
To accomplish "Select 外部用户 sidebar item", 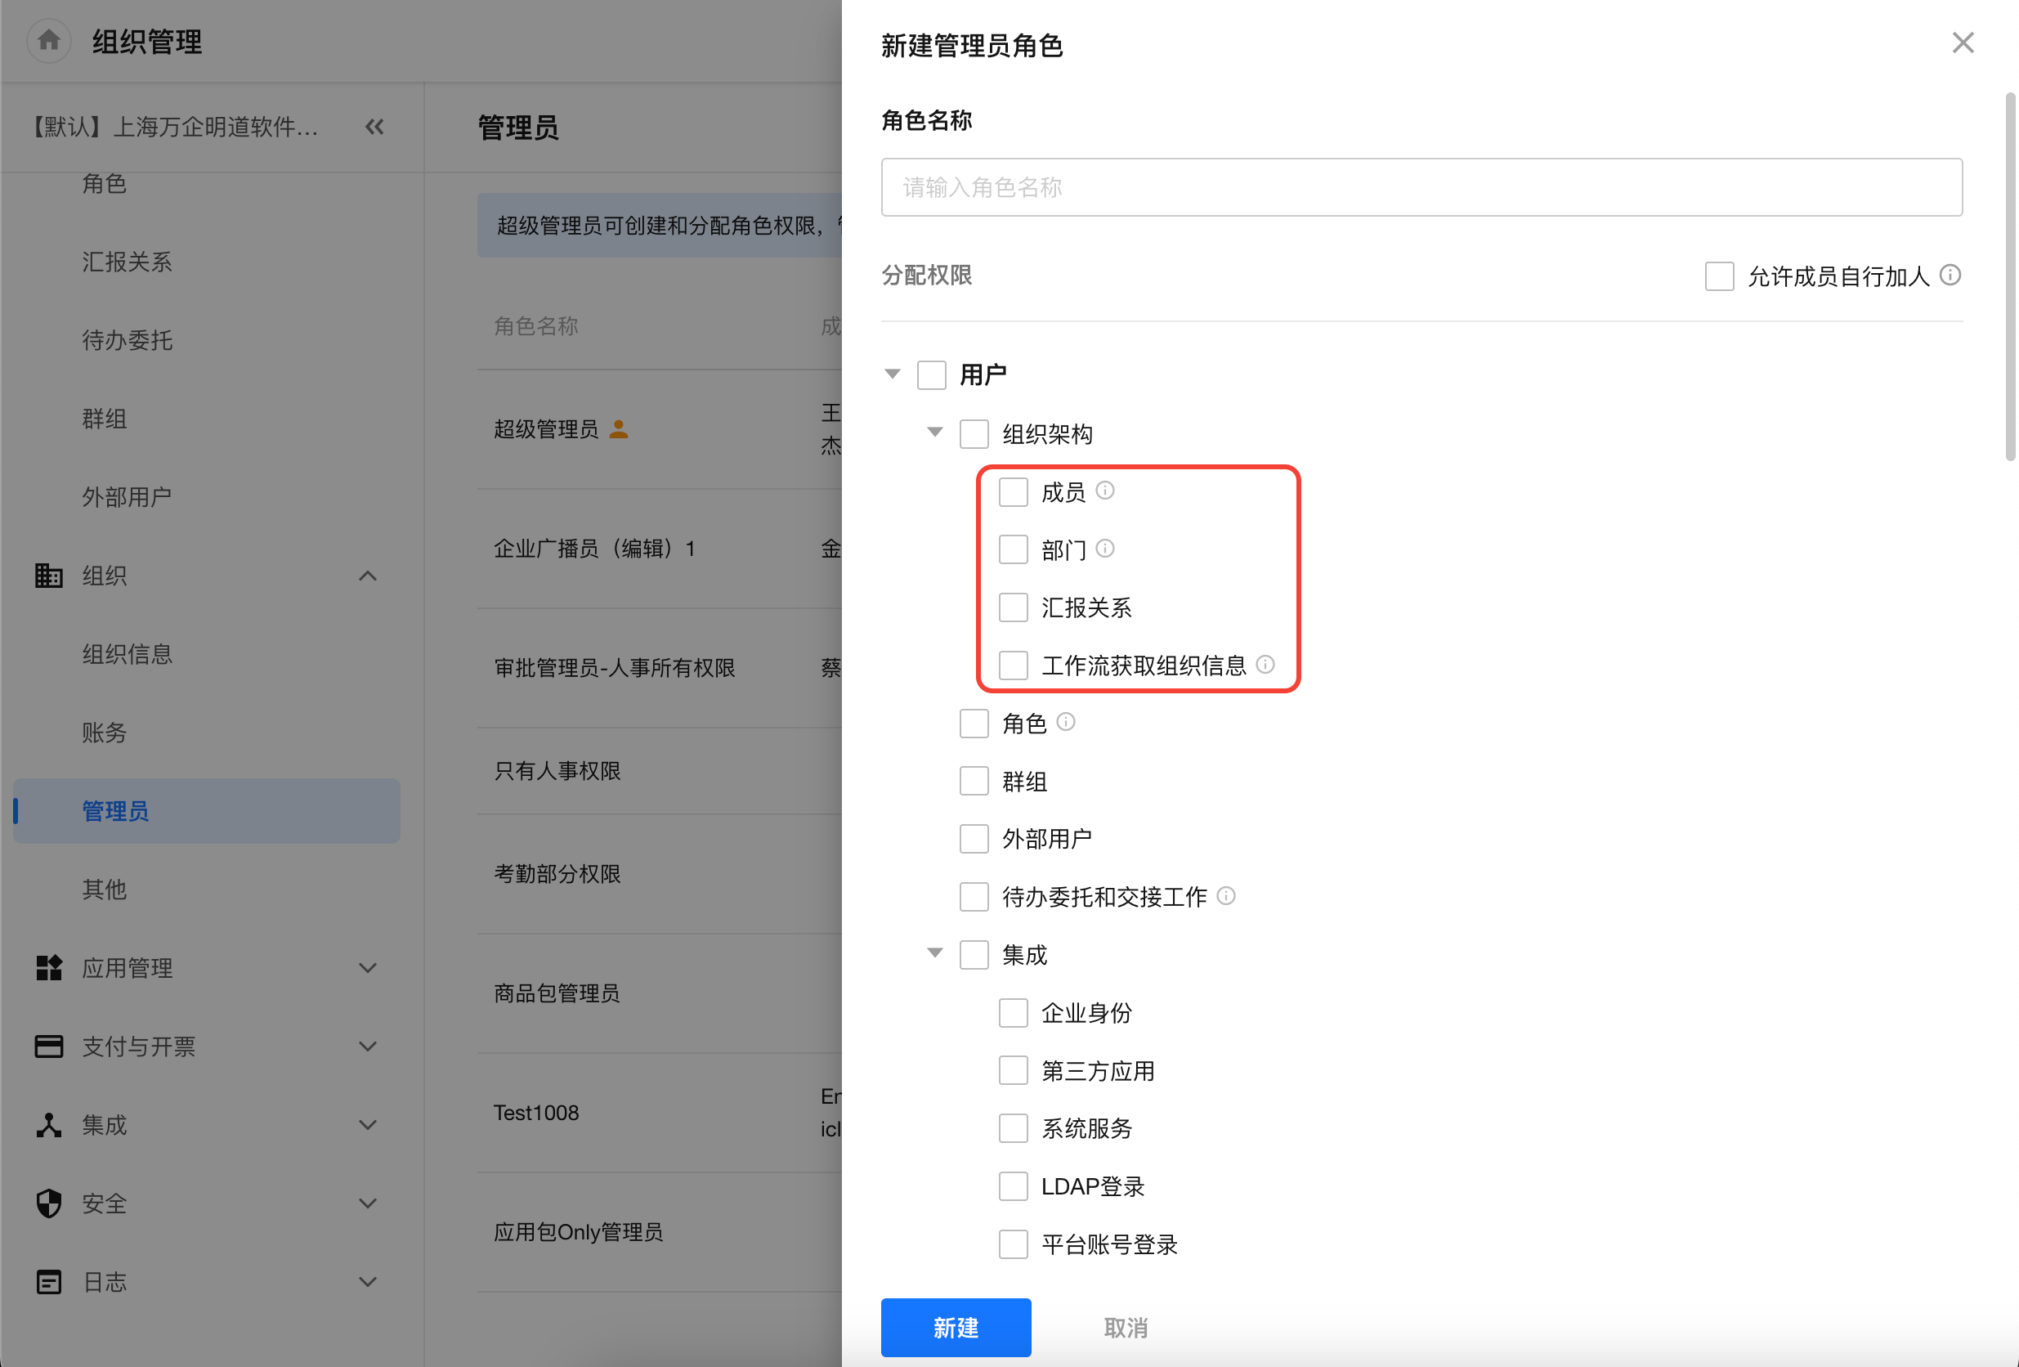I will pyautogui.click(x=127, y=497).
